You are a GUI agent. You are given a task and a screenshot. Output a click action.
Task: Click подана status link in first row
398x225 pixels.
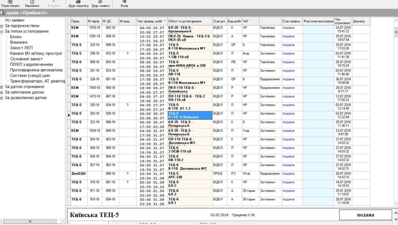coord(288,28)
